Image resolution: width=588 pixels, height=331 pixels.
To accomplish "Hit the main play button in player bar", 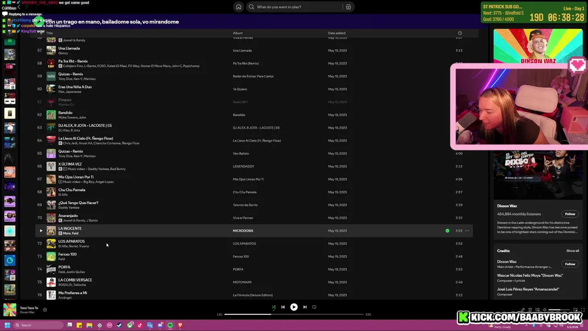I will click(294, 307).
